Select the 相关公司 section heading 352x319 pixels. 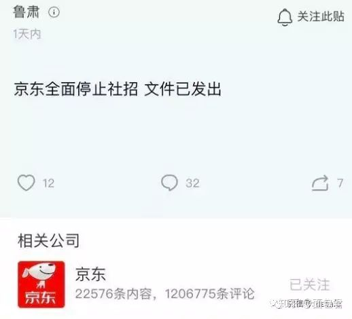point(49,240)
